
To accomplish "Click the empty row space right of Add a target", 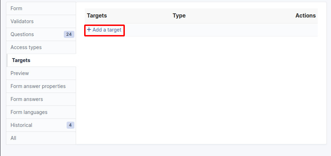I will pos(217,30).
